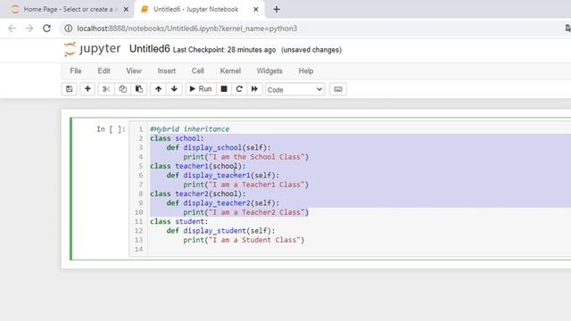Restart kernel and run all cells icon

tap(254, 89)
